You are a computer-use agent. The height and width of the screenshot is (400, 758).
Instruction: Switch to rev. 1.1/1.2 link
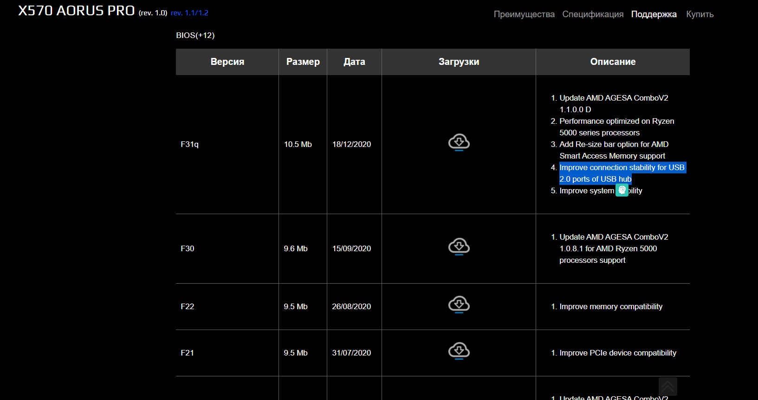[189, 13]
